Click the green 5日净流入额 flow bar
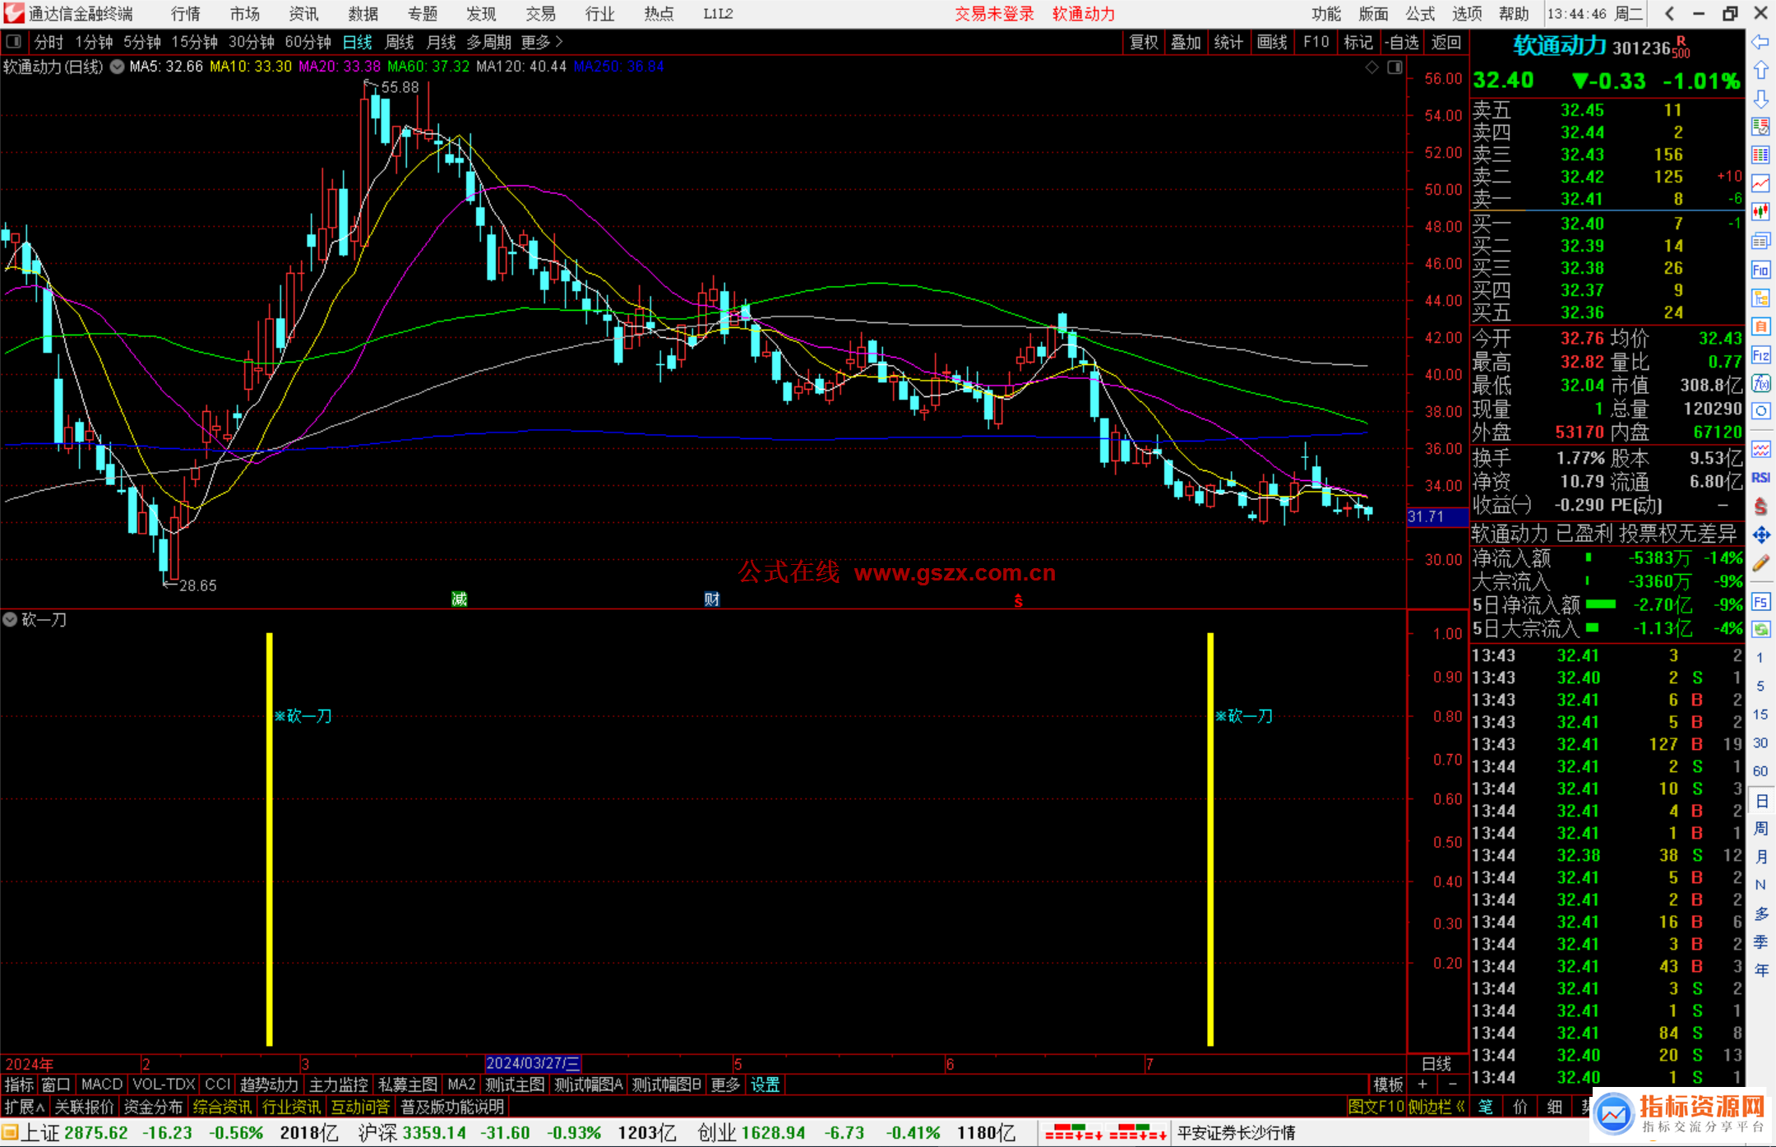Viewport: 1776px width, 1147px height. [x=1600, y=604]
